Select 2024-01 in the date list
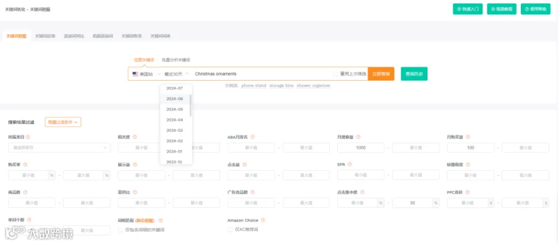 point(175,151)
